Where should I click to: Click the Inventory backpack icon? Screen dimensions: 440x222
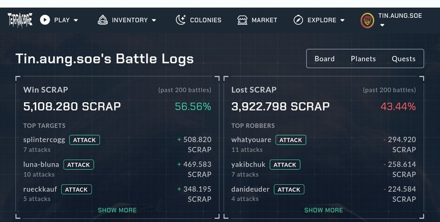pyautogui.click(x=103, y=20)
